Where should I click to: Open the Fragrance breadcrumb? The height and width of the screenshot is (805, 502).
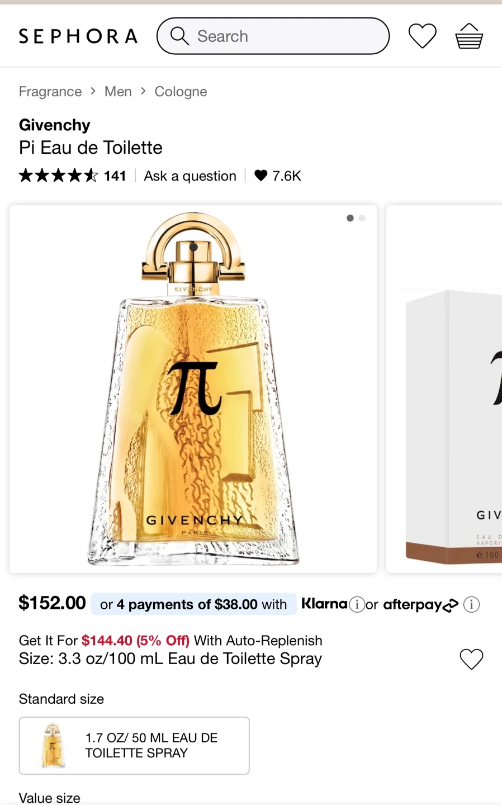50,91
